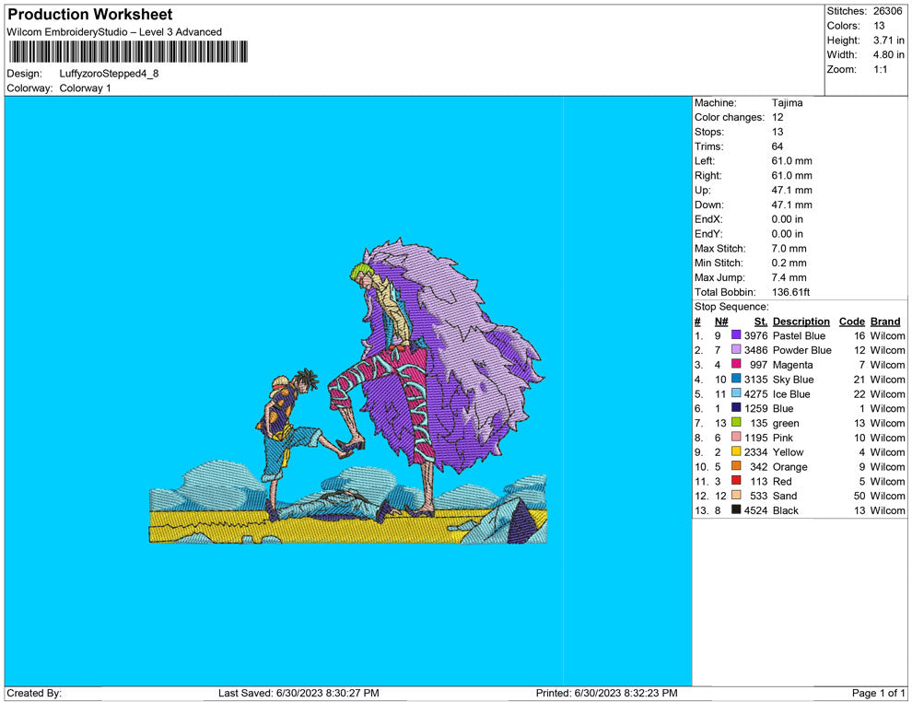The height and width of the screenshot is (702, 912).
Task: Click the Production Worksheet title
Action: click(90, 15)
